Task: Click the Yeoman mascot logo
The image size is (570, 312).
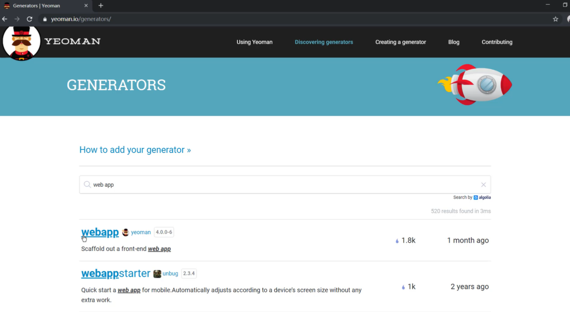Action: pyautogui.click(x=21, y=42)
